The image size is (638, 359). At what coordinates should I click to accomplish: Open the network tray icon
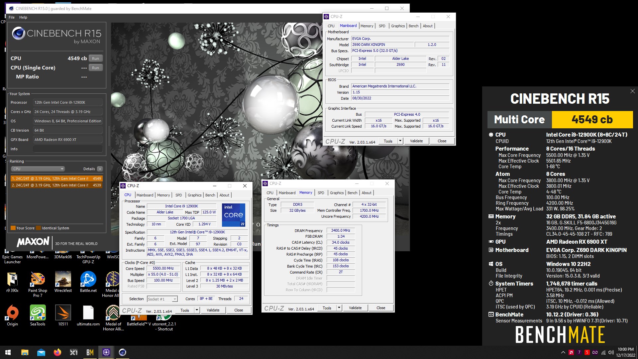point(603,352)
